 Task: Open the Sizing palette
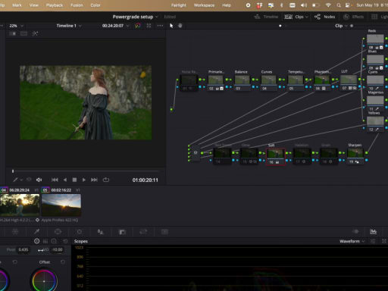[143, 231]
